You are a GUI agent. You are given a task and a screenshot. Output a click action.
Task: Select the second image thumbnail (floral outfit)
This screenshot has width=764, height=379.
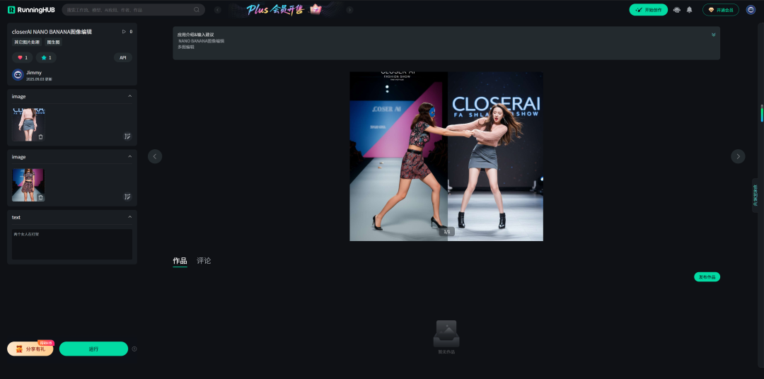pos(28,185)
